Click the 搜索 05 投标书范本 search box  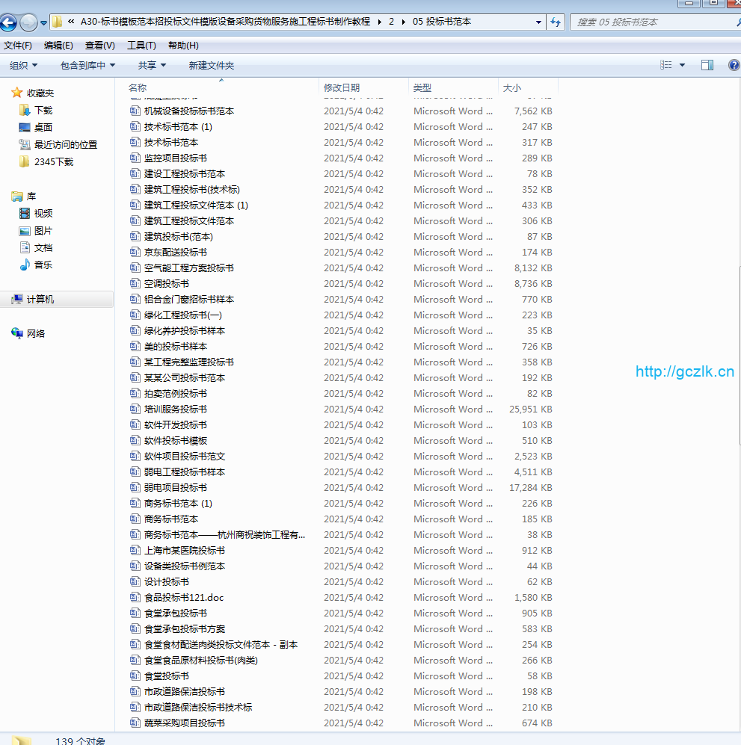click(651, 22)
